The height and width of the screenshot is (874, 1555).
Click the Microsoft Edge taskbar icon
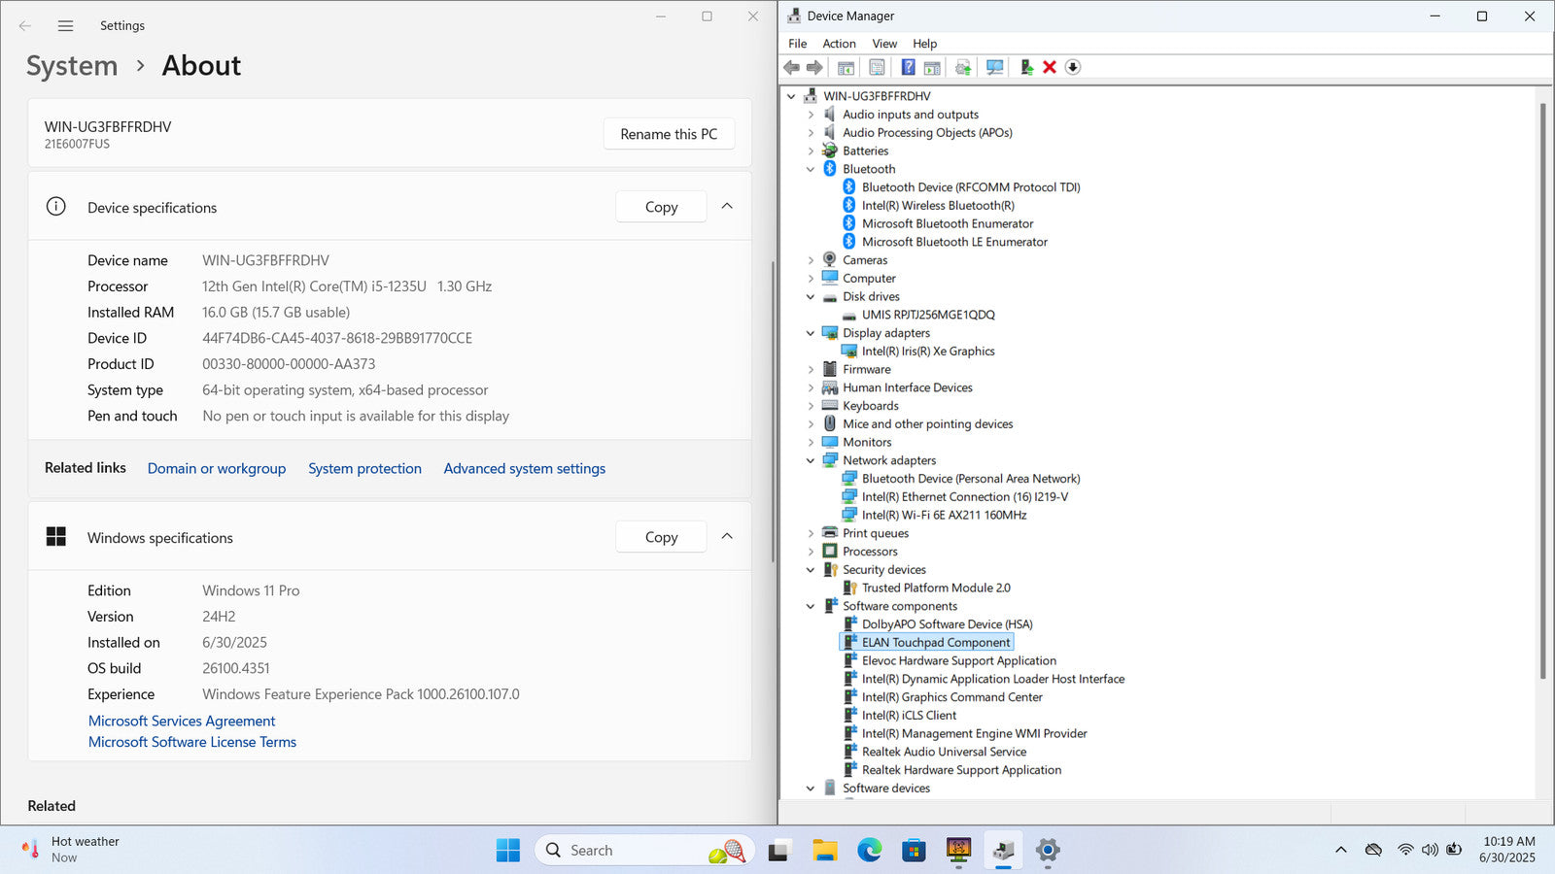coord(869,851)
